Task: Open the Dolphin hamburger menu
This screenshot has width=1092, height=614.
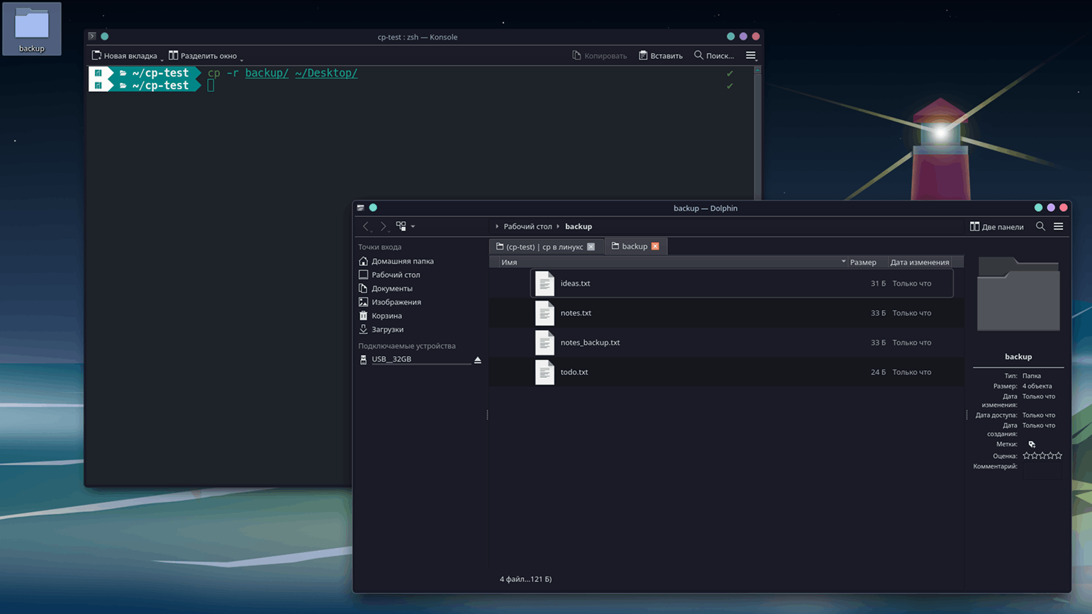Action: tap(1058, 226)
